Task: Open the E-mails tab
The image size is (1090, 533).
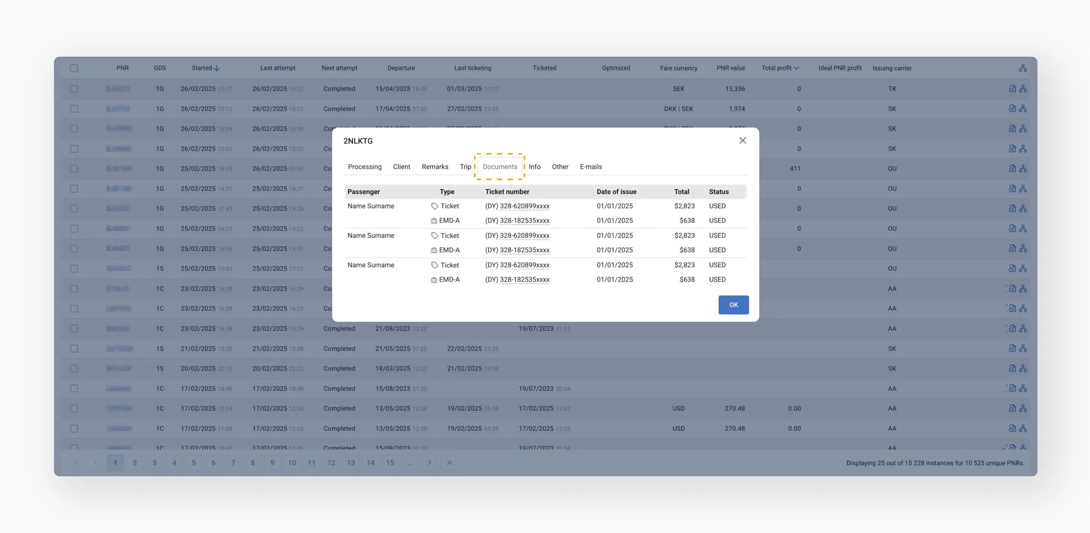Action: [590, 167]
